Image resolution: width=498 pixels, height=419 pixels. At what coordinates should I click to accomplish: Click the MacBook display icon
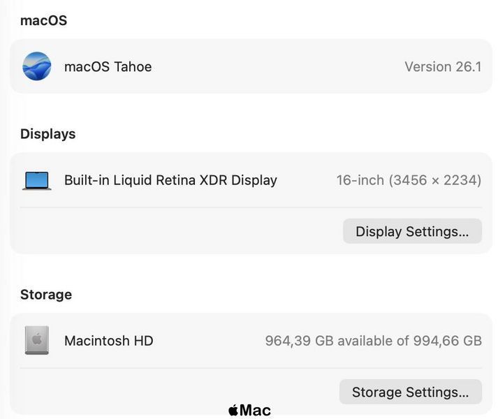[x=37, y=181]
